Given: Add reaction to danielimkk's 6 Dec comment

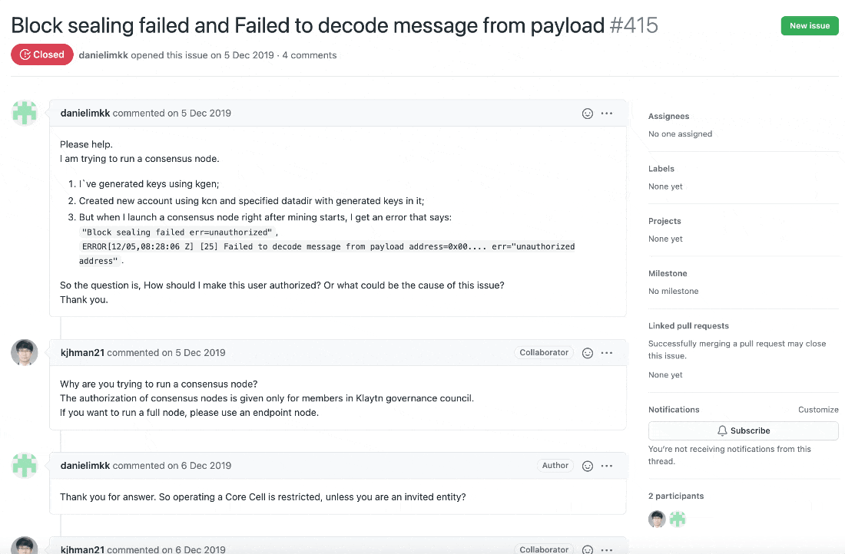Looking at the screenshot, I should 588,467.
